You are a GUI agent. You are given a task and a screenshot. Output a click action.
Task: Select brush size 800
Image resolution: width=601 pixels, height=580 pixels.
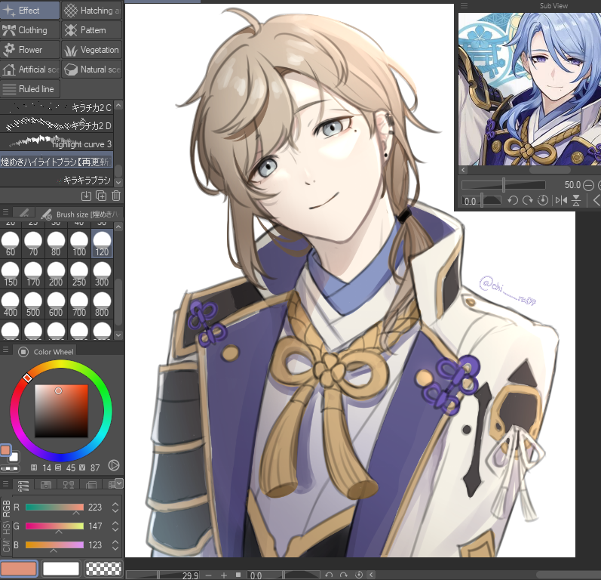[102, 305]
